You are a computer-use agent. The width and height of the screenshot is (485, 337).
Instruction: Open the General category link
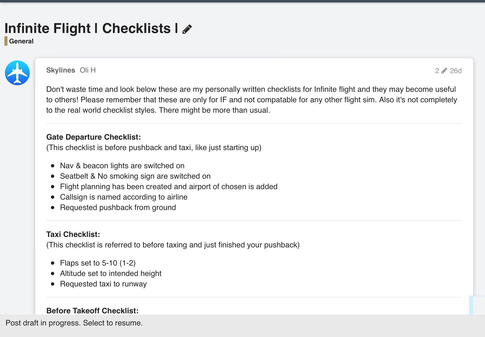click(x=21, y=41)
